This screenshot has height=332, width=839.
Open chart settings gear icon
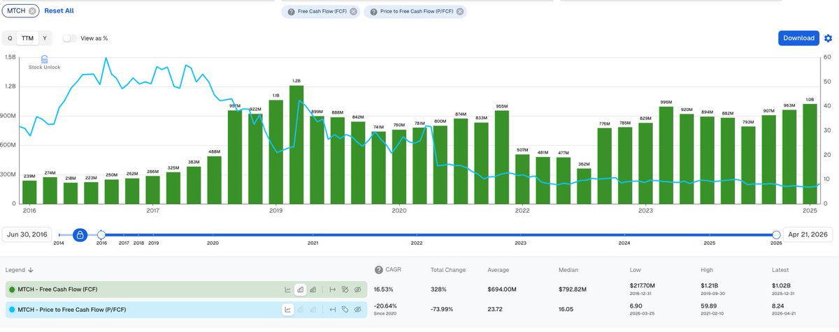tap(829, 38)
